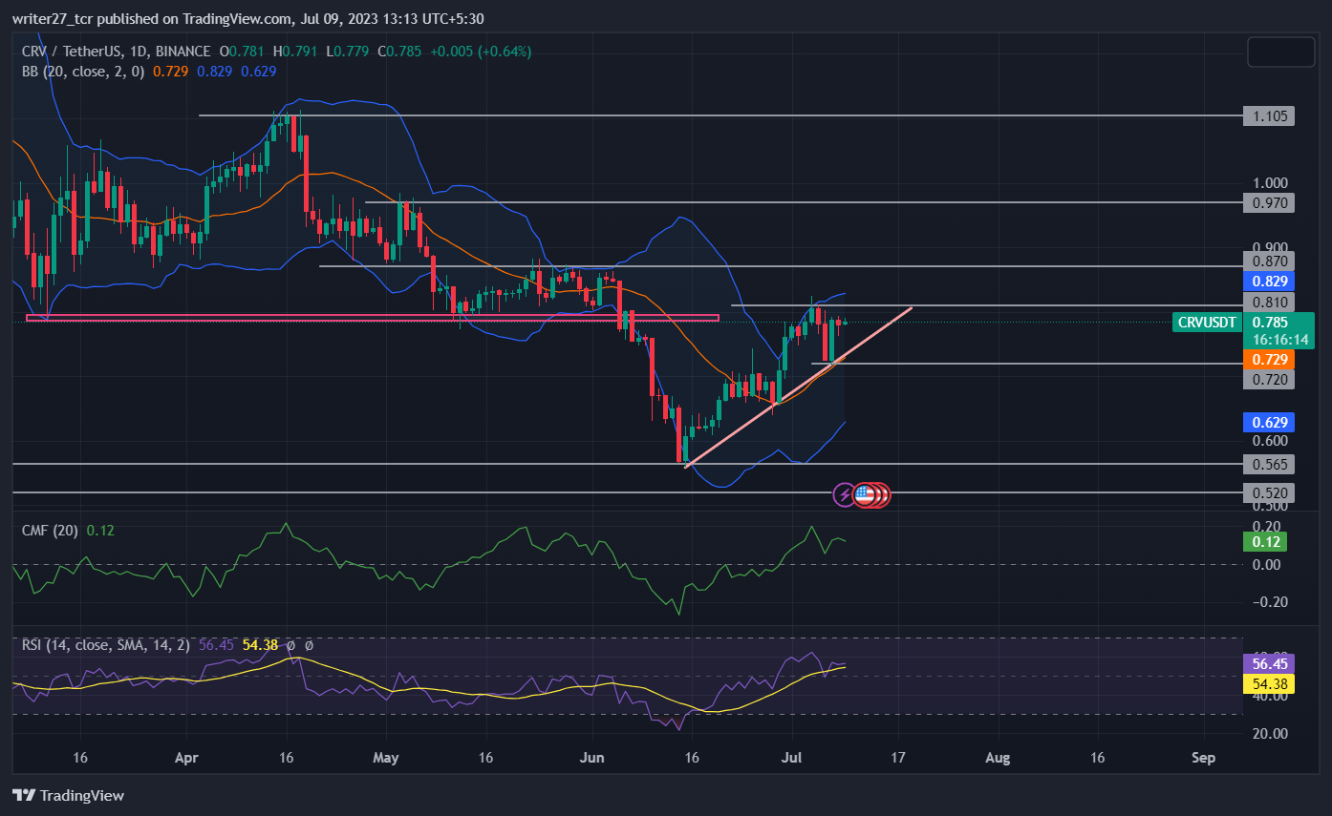Screen dimensions: 1332x816
Task: Click the RSI (14, close, SMA, 14, 2) legend
Action: click(106, 645)
